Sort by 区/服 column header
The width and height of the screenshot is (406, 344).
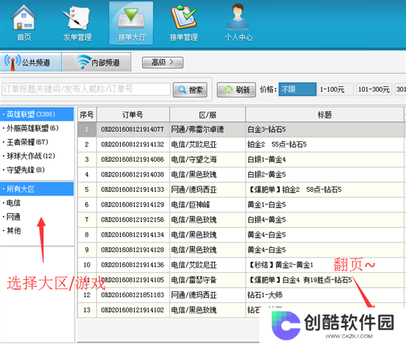pyautogui.click(x=207, y=115)
